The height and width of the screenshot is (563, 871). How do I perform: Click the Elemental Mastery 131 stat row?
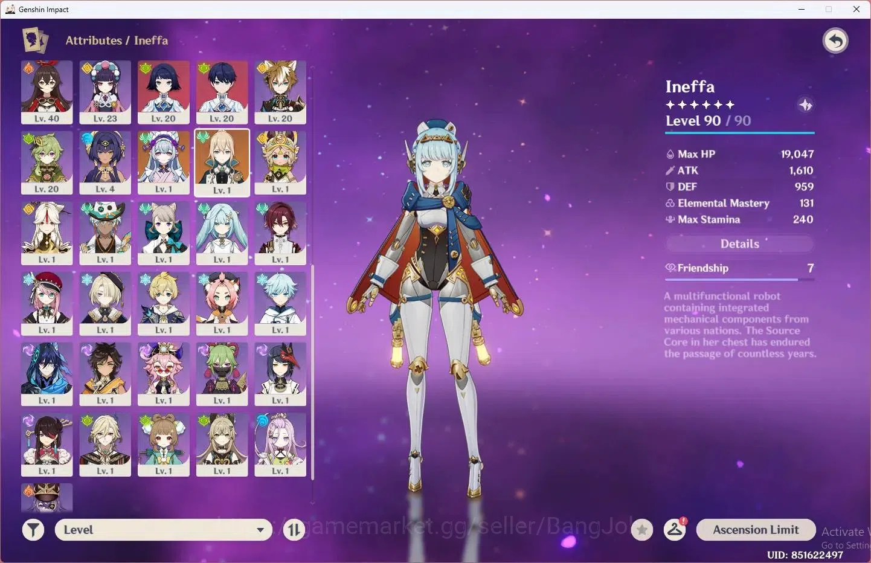pyautogui.click(x=739, y=203)
